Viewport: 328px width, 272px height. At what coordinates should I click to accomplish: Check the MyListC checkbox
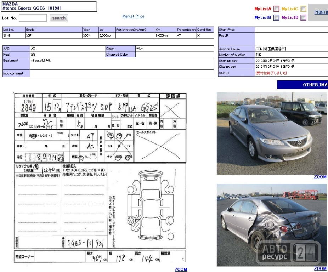point(303,9)
